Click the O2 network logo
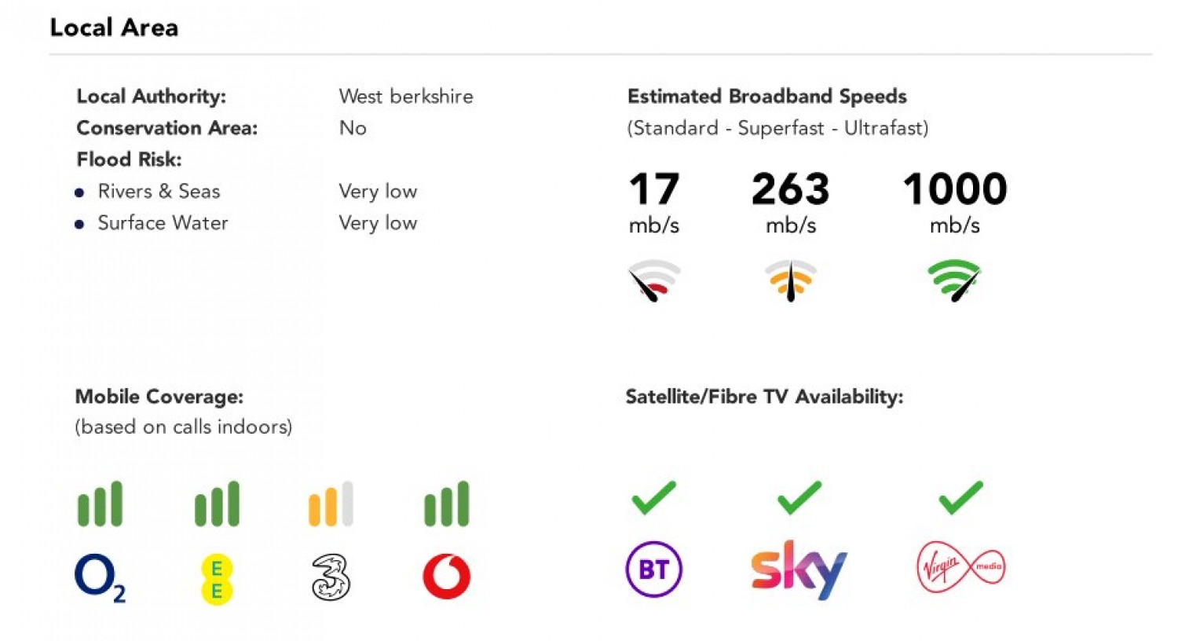 pos(99,577)
